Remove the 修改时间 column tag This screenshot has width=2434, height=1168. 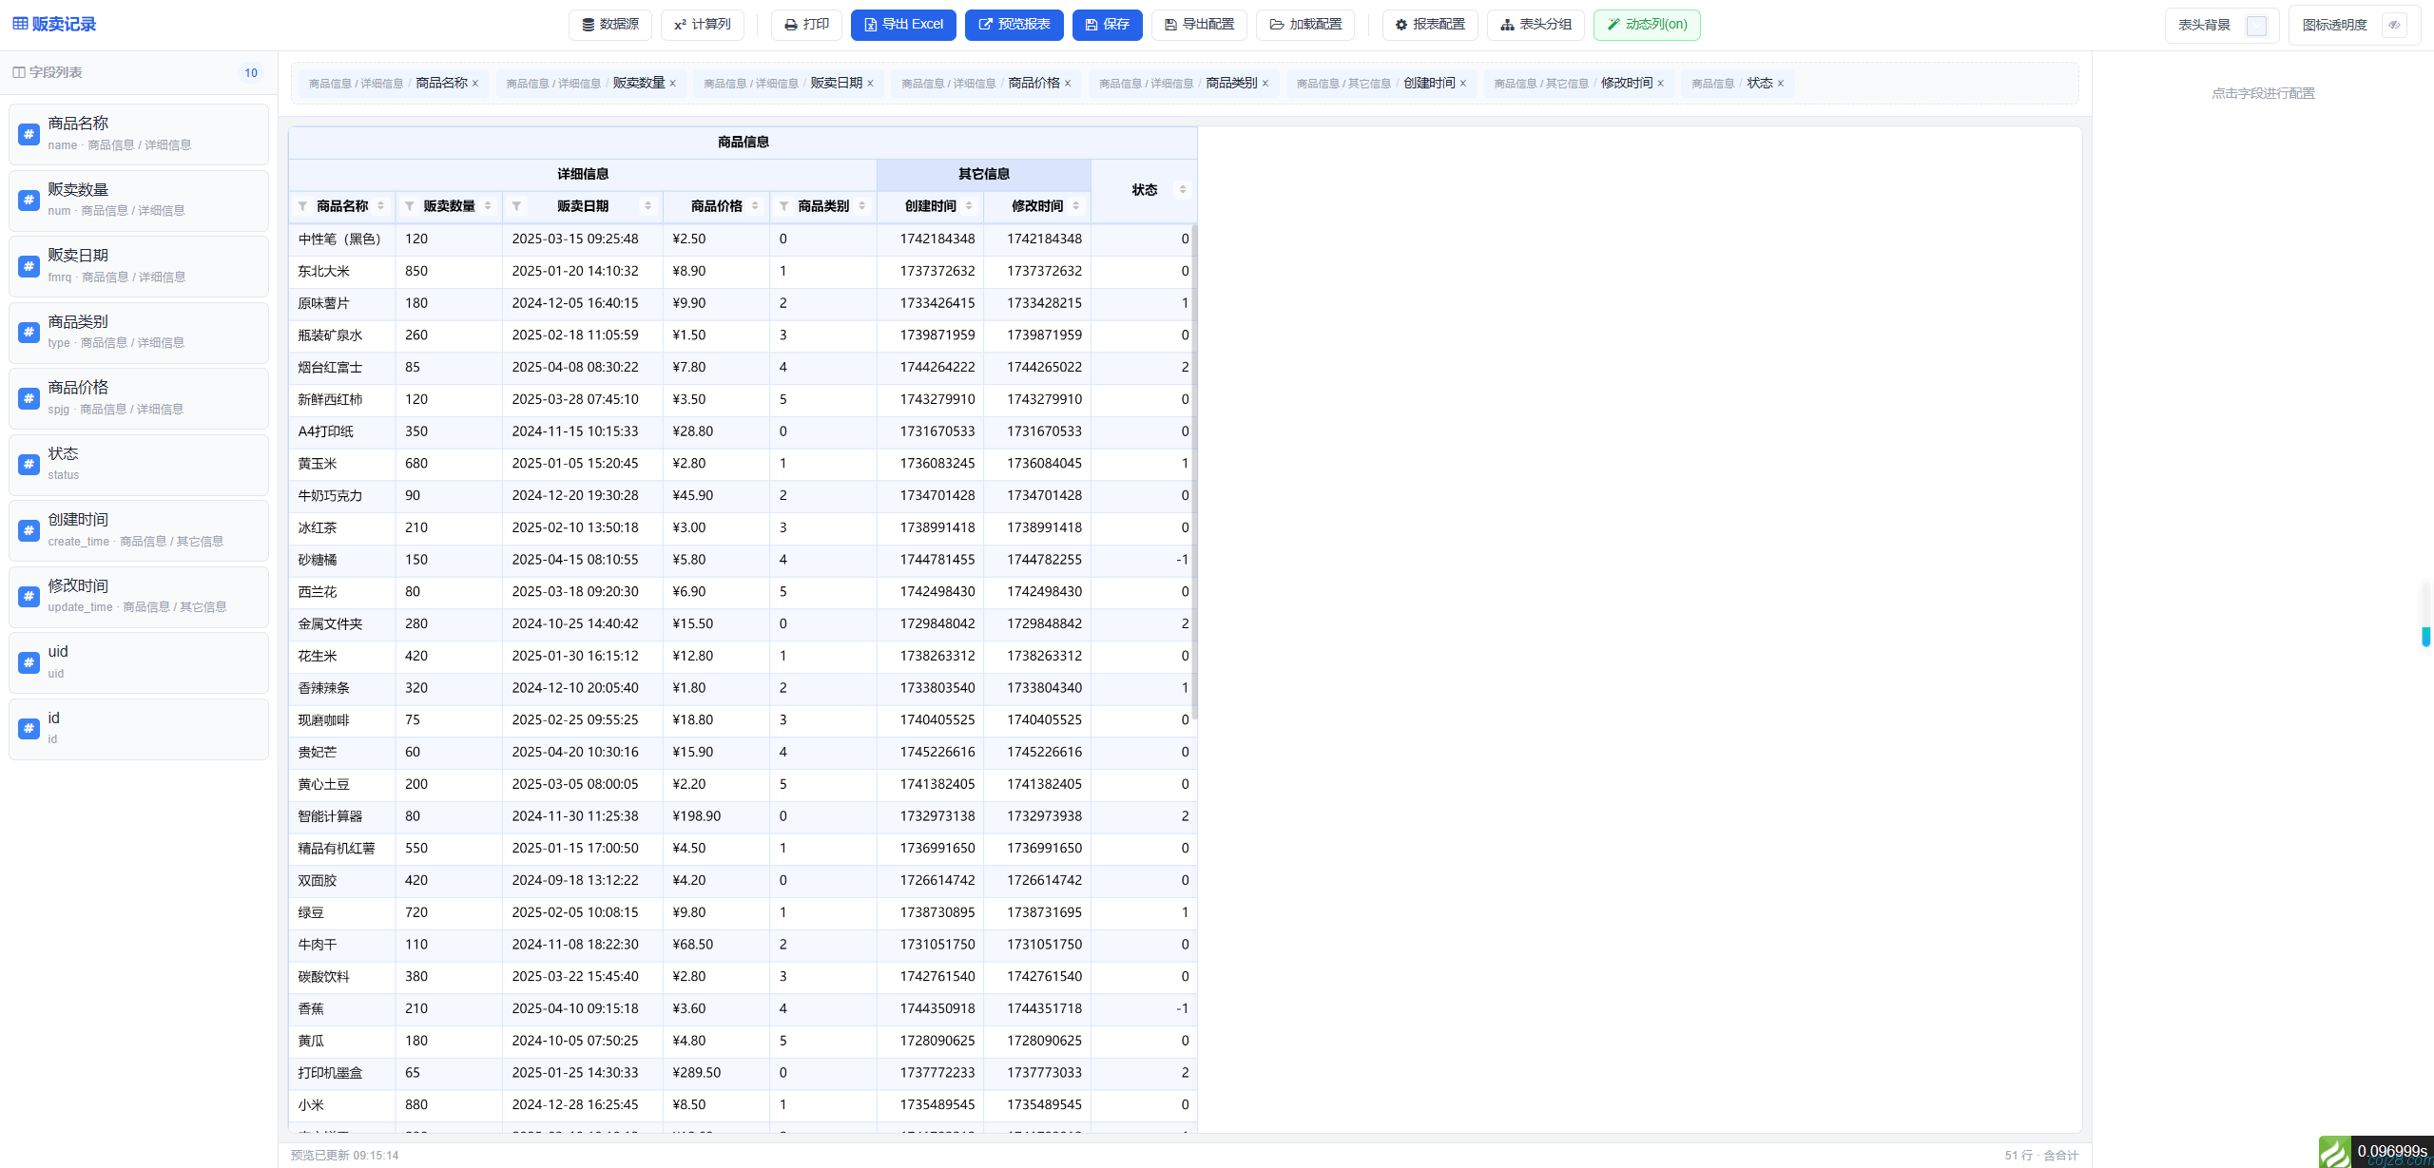click(1661, 84)
